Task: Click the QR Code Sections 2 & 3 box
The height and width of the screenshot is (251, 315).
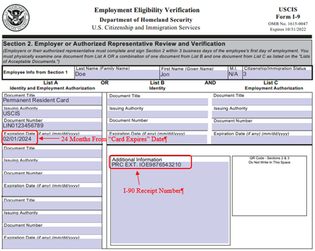Action: click(x=269, y=186)
